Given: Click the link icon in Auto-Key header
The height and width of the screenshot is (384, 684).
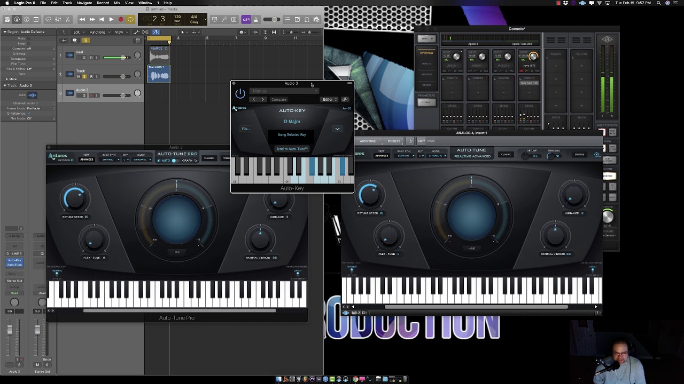Looking at the screenshot, I should (345, 99).
